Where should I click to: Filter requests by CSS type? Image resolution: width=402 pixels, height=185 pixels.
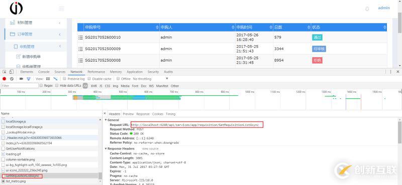point(108,86)
